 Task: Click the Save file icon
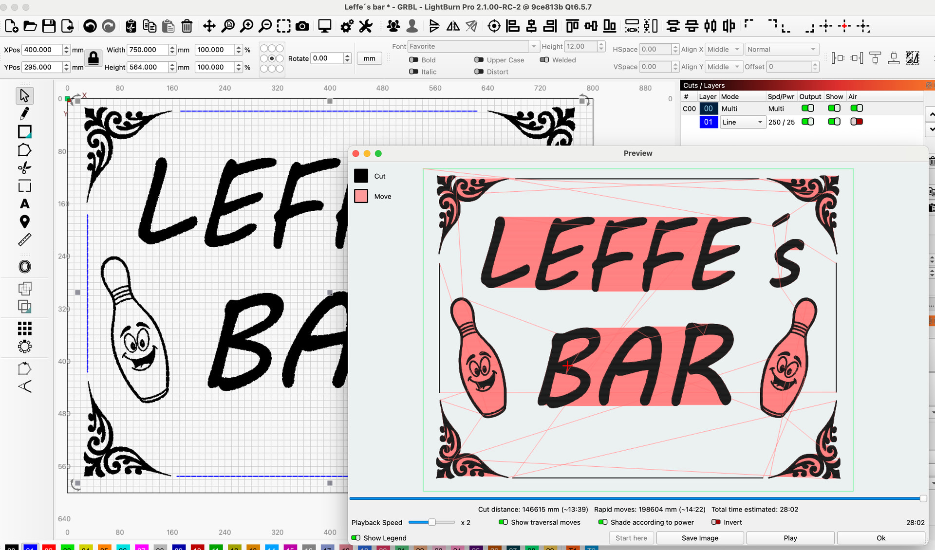(49, 26)
